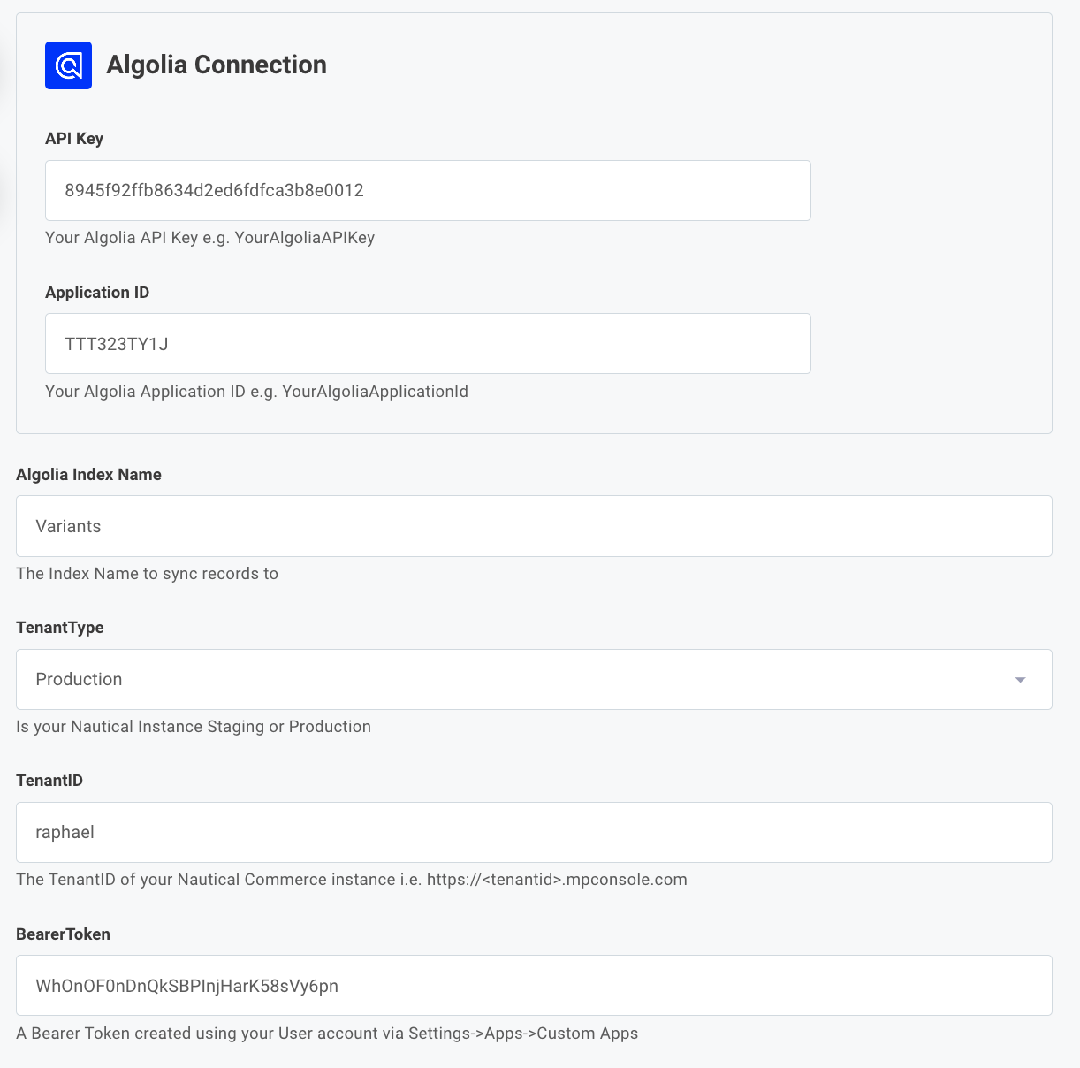Viewport: 1080px width, 1068px height.
Task: Click the BearerToken label text
Action: coord(63,934)
